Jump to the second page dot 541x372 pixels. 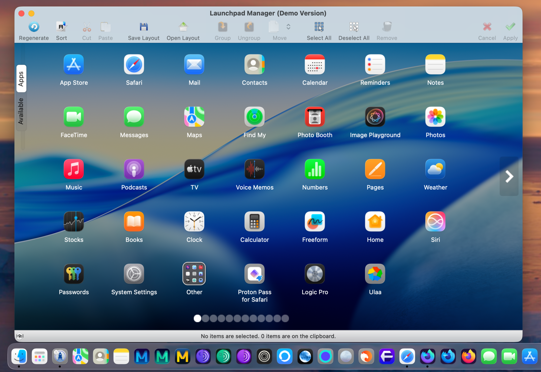206,318
